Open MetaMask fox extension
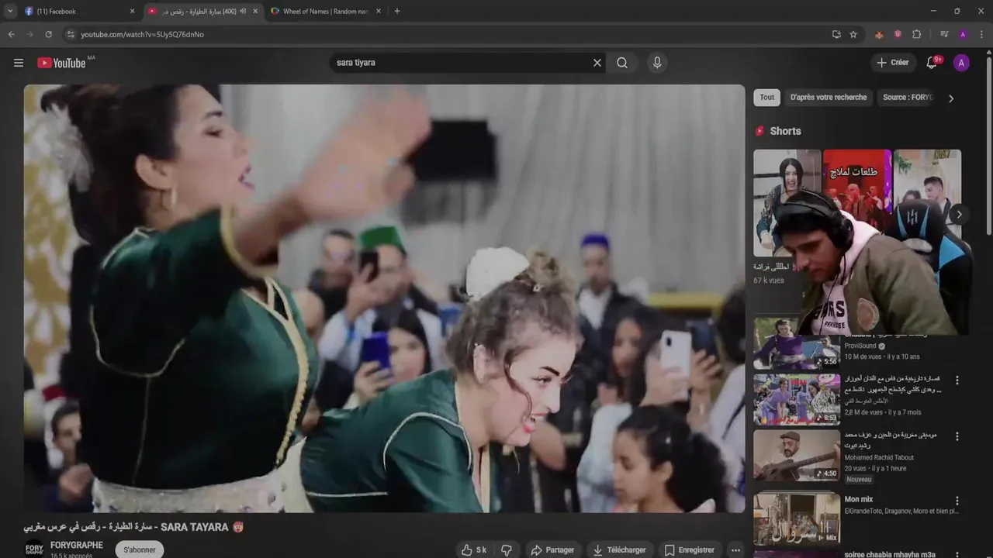This screenshot has height=558, width=993. click(x=879, y=34)
